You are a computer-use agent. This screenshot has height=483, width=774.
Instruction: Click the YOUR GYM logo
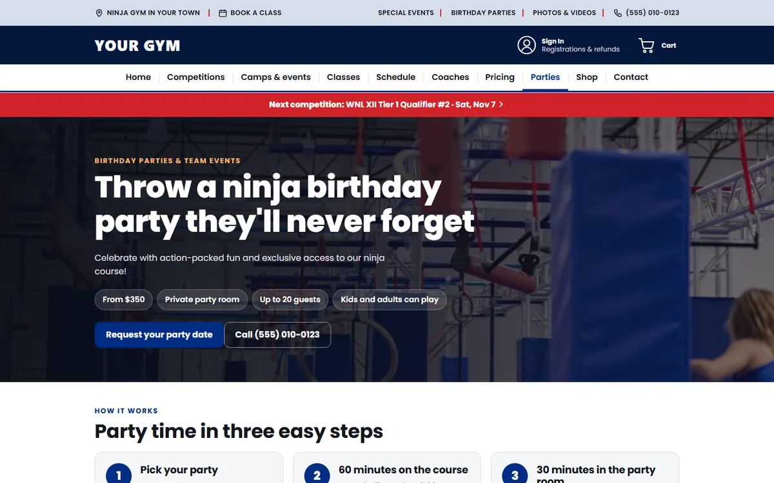137,46
